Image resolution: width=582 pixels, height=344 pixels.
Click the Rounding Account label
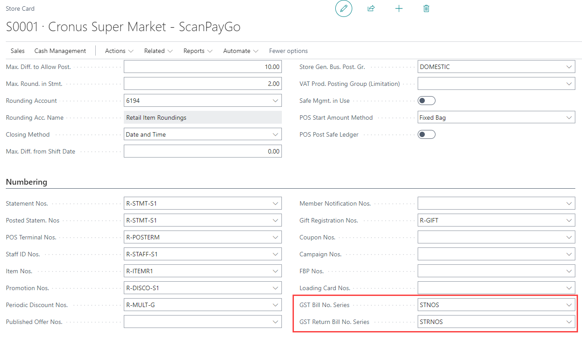31,101
